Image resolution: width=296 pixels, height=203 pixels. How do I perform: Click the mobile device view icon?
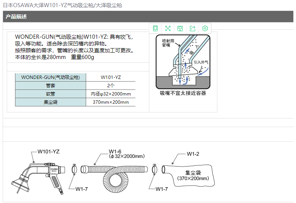pos(155,28)
